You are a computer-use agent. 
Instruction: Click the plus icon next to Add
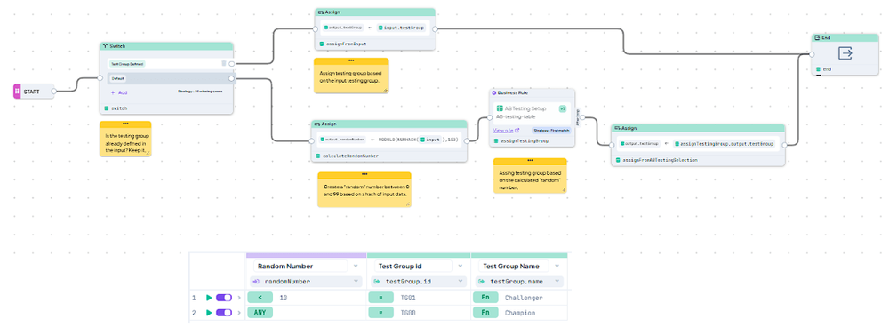point(112,92)
